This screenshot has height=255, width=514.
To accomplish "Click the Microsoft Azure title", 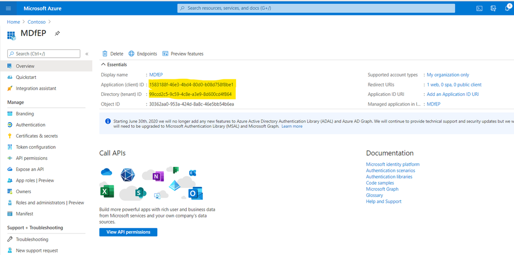I will pos(42,8).
